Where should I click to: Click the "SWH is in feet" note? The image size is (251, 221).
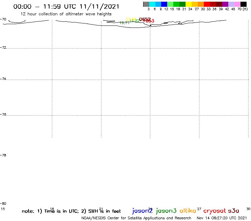(104, 211)
